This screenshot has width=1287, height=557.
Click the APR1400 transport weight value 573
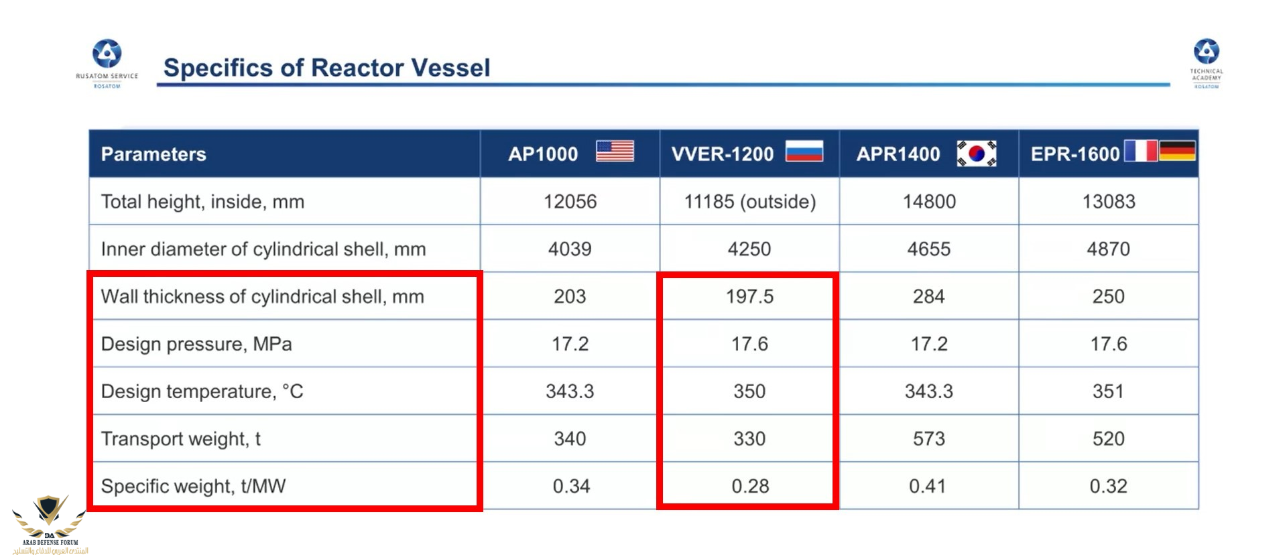pyautogui.click(x=929, y=438)
